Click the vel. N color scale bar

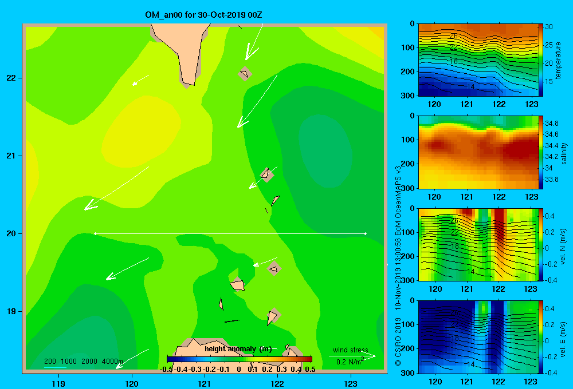[541, 244]
